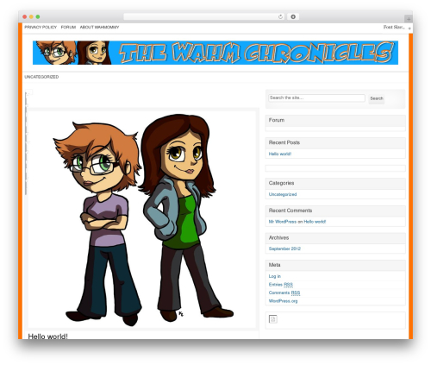Open the Forum menu item
431x365 pixels.
pyautogui.click(x=68, y=27)
